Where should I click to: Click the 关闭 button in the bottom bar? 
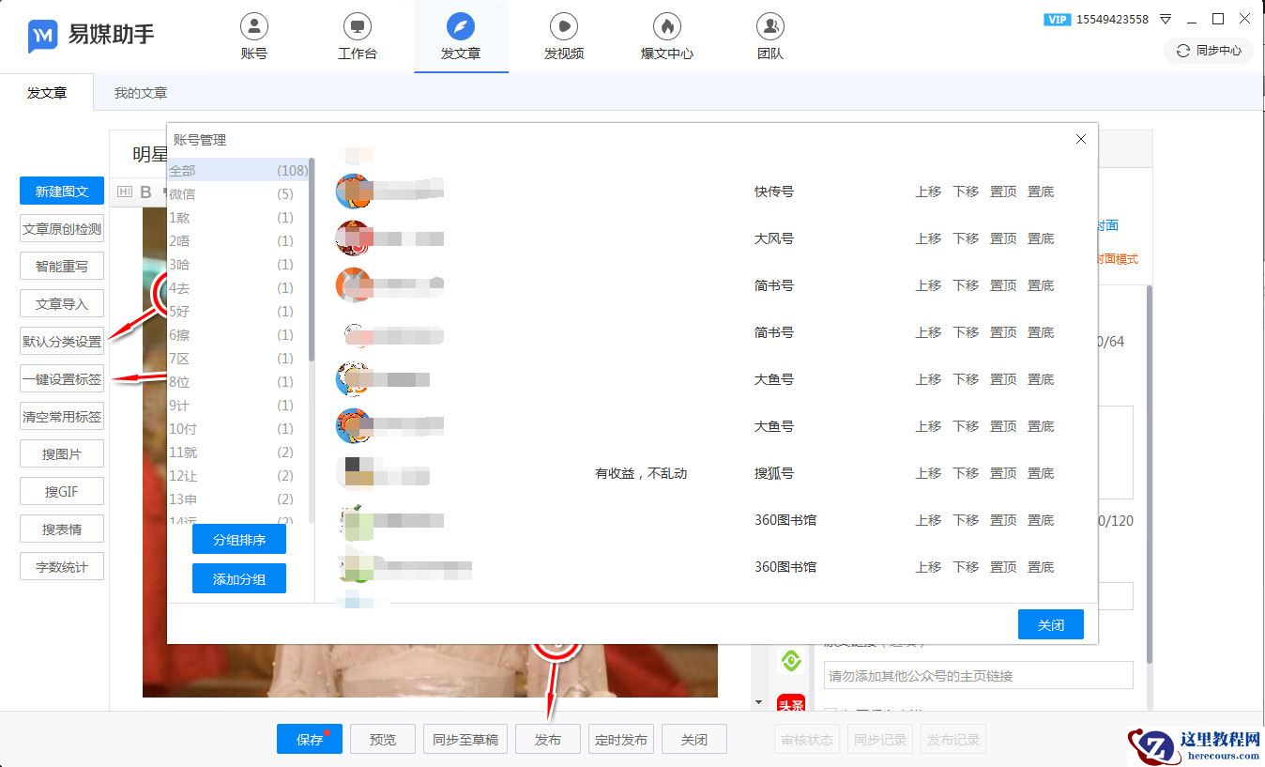coord(694,739)
